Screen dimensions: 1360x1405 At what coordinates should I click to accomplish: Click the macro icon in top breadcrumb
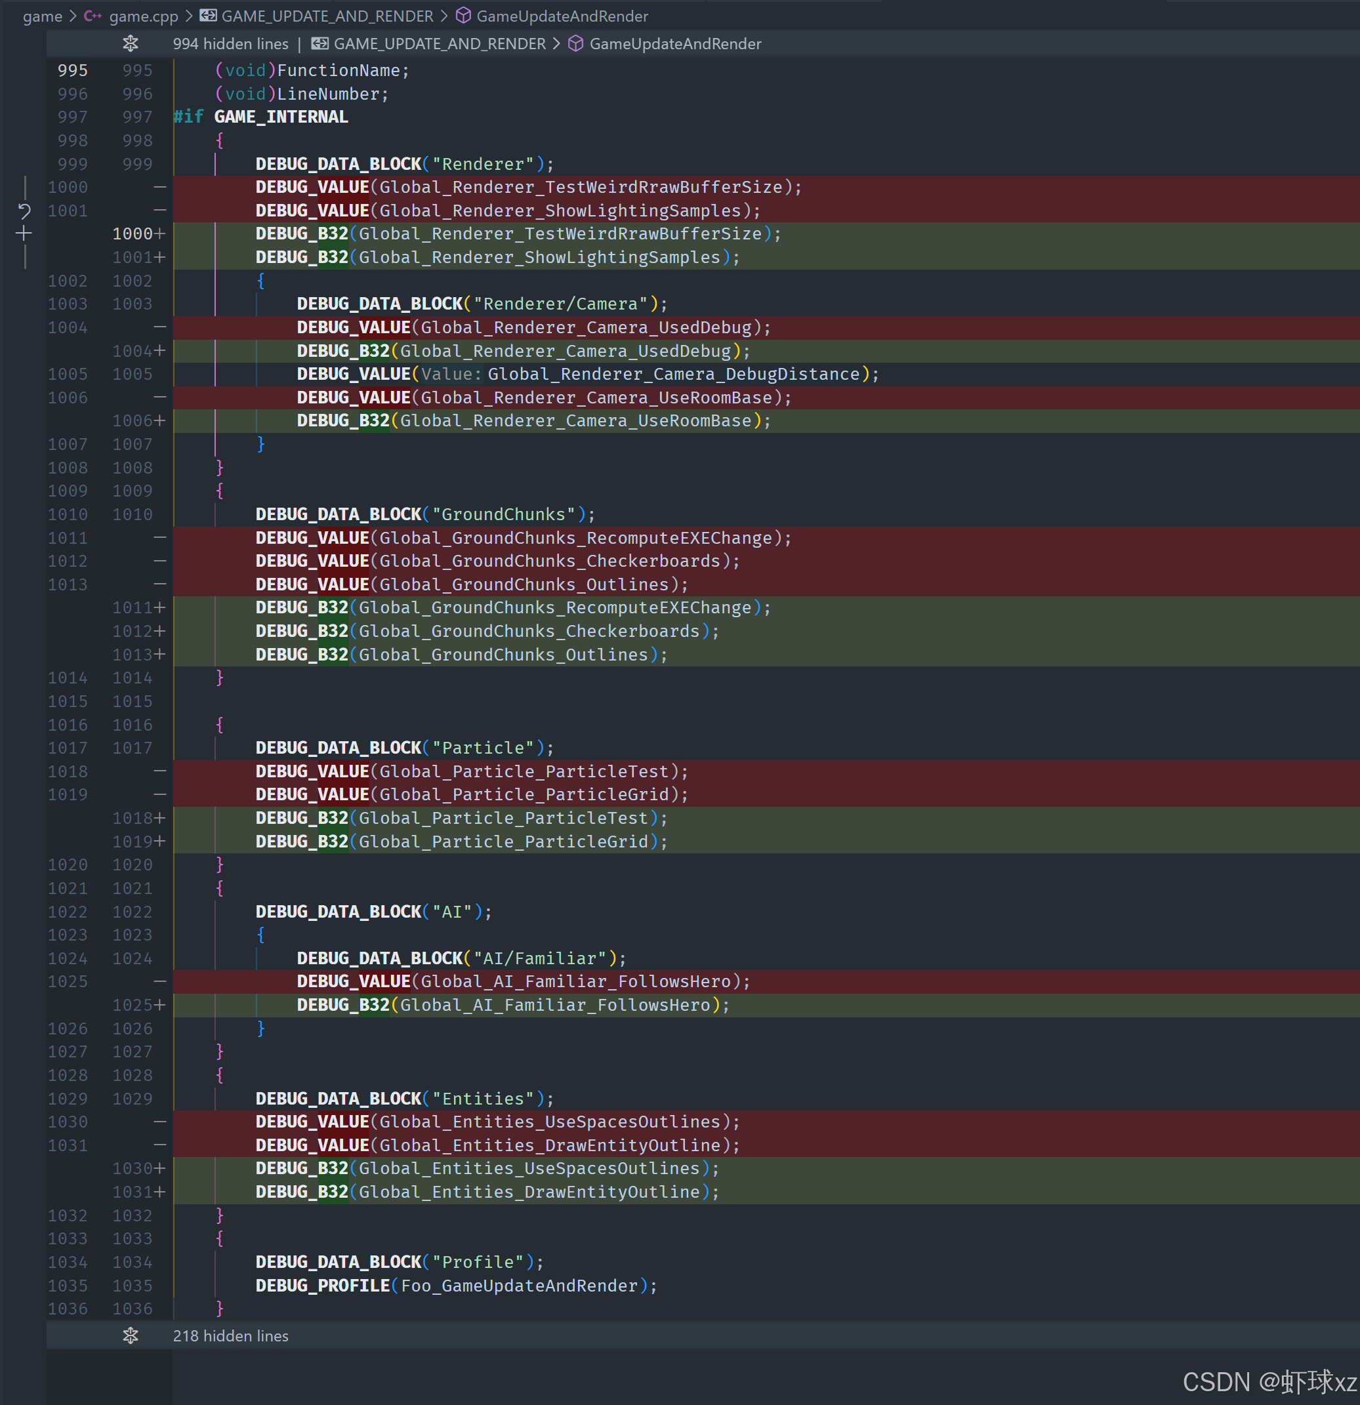point(208,16)
